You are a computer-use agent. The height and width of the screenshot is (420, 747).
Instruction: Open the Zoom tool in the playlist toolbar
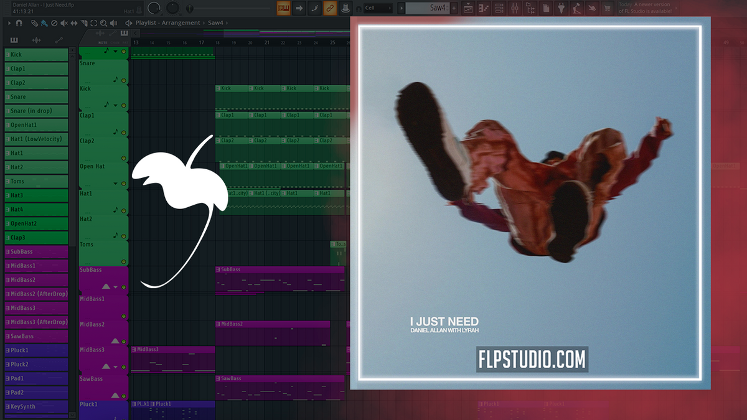(104, 23)
